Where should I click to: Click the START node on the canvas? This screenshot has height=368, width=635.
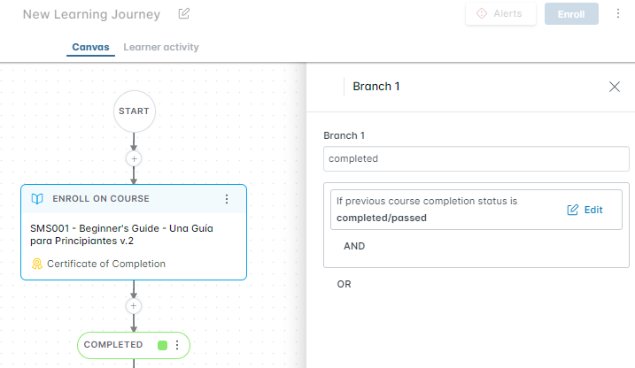coord(134,111)
